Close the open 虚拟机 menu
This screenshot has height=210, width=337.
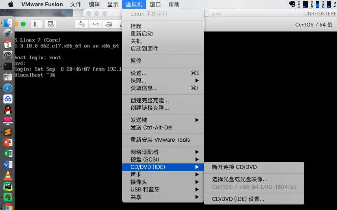tap(134, 4)
